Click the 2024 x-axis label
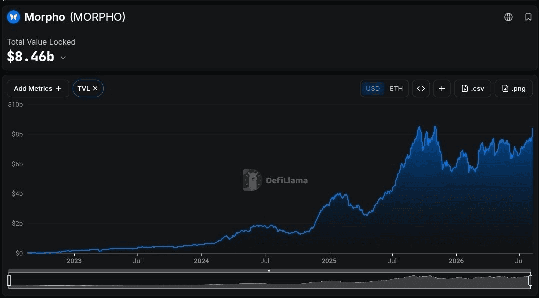 pos(201,261)
